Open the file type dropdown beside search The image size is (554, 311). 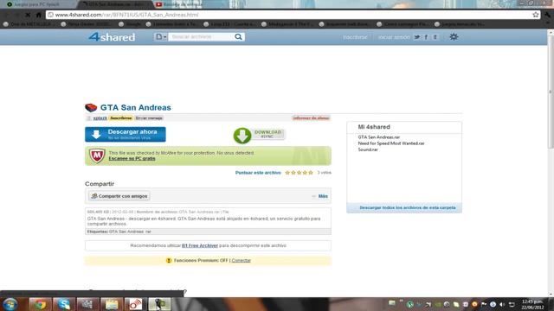pos(161,36)
